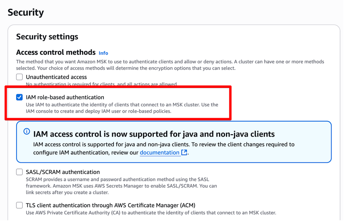Click the "SASL/SCRAM authentication" label text
The height and width of the screenshot is (221, 352).
[63, 172]
